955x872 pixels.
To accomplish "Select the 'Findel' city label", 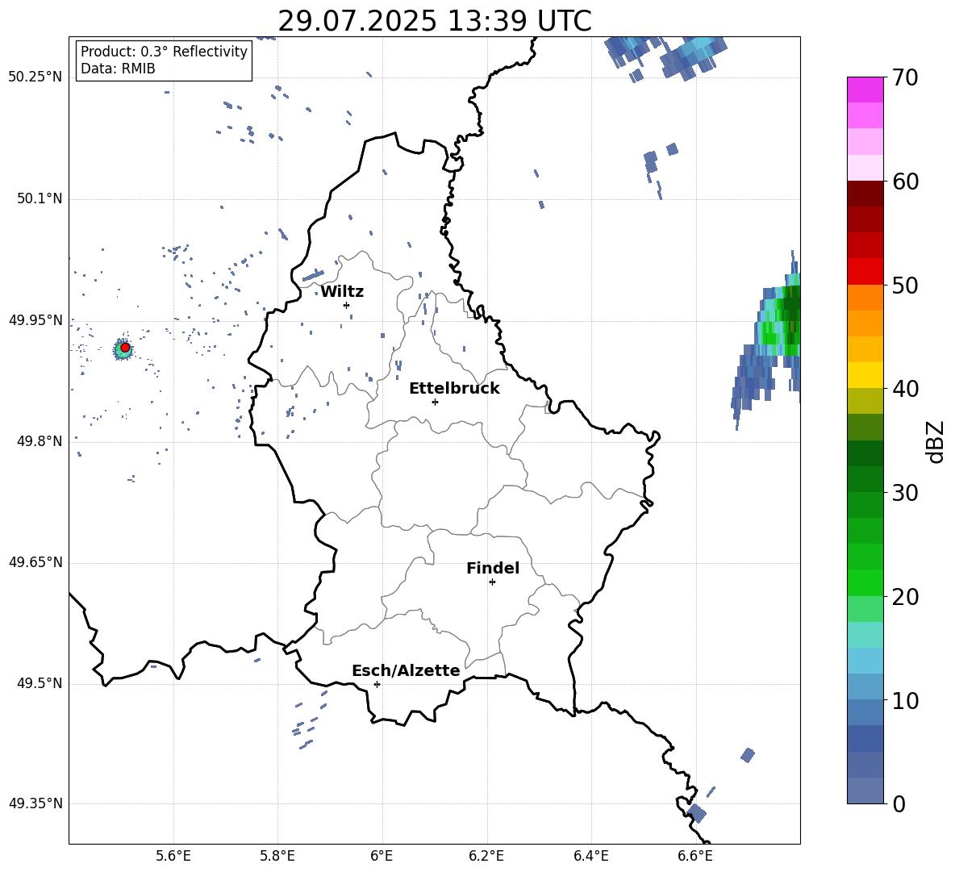I will click(493, 568).
